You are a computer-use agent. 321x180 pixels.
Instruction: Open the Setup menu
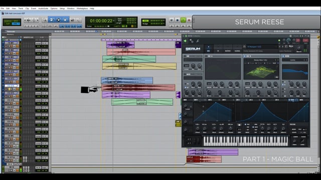click(x=62, y=8)
